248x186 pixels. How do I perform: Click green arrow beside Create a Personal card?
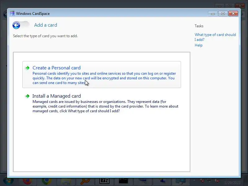28,68
